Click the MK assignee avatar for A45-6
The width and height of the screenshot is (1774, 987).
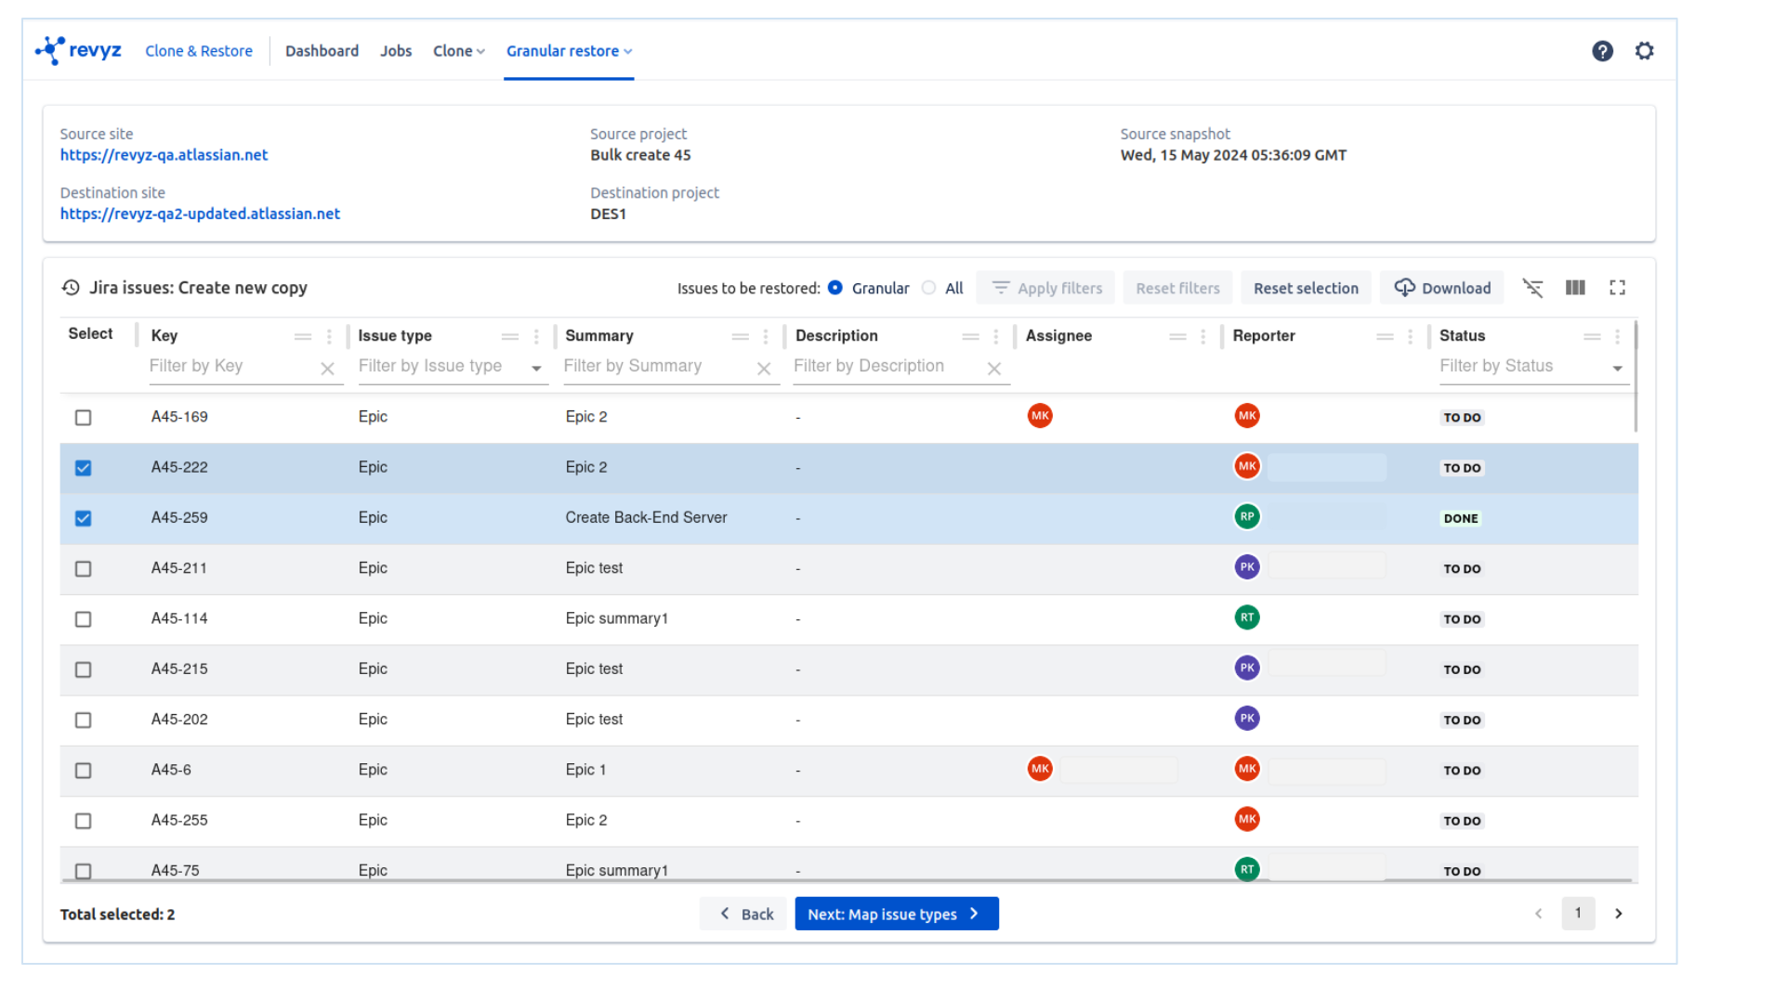[1040, 769]
